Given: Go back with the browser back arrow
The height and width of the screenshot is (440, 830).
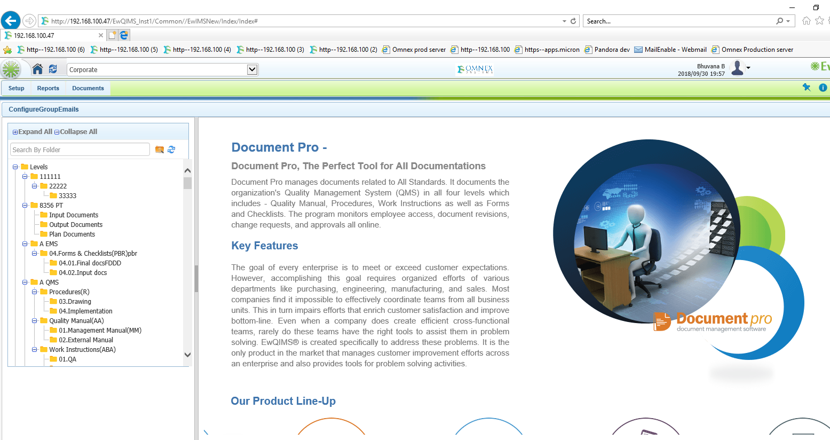Looking at the screenshot, I should click(10, 21).
